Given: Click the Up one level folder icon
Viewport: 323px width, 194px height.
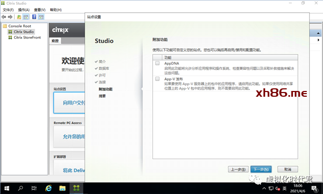Looking at the screenshot, I should coord(19,17).
